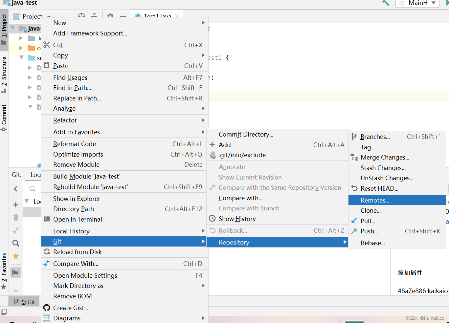Click the Create Gist GitHub icon
The image size is (449, 323).
coord(47,308)
